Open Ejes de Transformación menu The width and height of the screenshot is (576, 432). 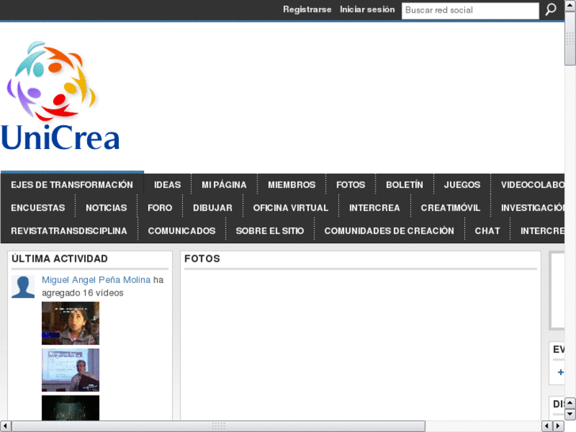coord(72,185)
